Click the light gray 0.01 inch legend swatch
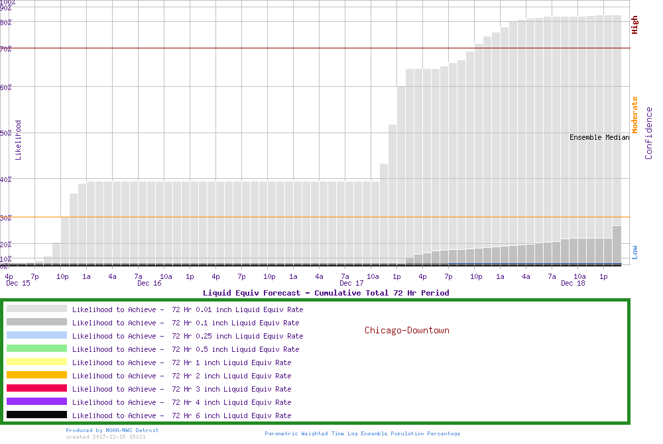This screenshot has height=444, width=663. (36, 309)
